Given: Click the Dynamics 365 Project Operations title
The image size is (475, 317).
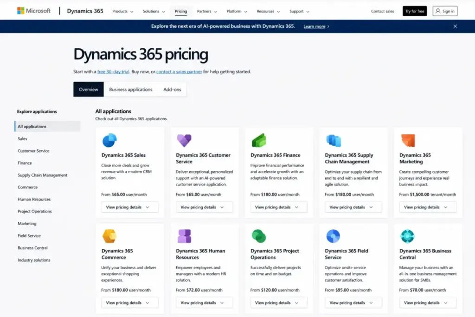Looking at the screenshot, I should point(275,254).
